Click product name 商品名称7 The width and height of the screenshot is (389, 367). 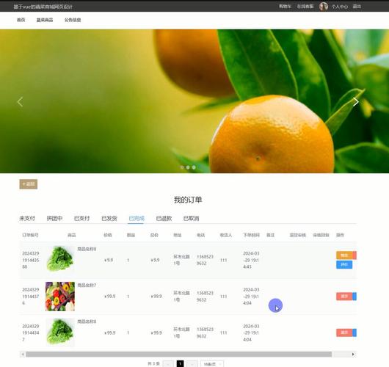point(87,285)
